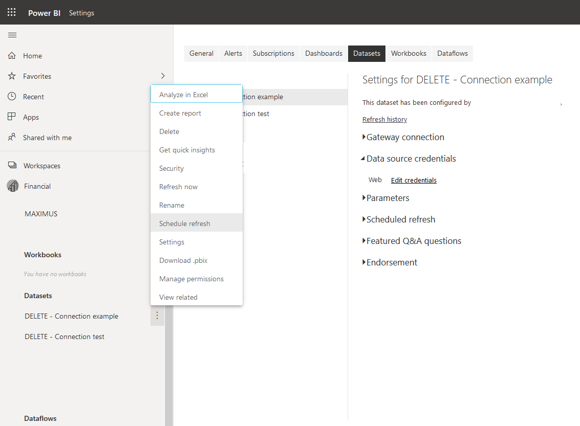This screenshot has width=580, height=426.
Task: Expand Favorites using the chevron
Action: [162, 75]
